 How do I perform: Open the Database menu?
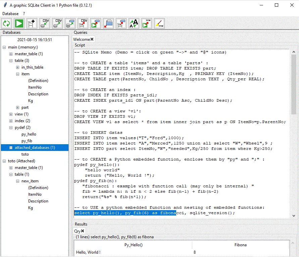10,14
